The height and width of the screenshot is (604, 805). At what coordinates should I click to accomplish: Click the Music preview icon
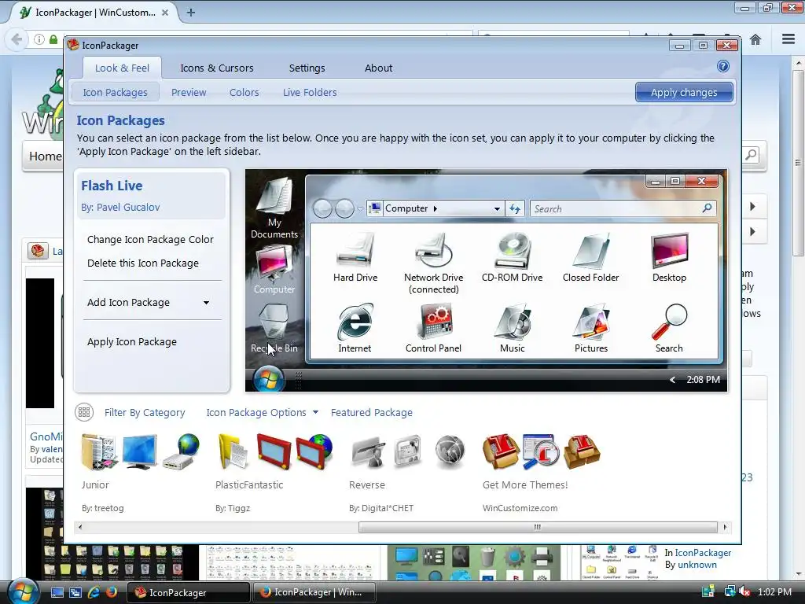coord(513,322)
